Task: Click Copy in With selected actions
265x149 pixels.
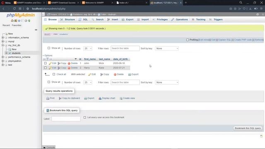Action: pyautogui.click(x=105, y=74)
